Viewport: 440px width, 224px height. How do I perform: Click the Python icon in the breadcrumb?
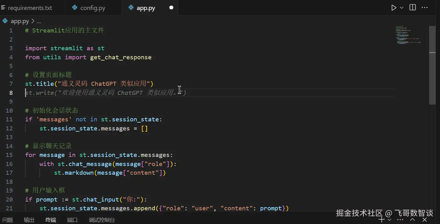5,21
